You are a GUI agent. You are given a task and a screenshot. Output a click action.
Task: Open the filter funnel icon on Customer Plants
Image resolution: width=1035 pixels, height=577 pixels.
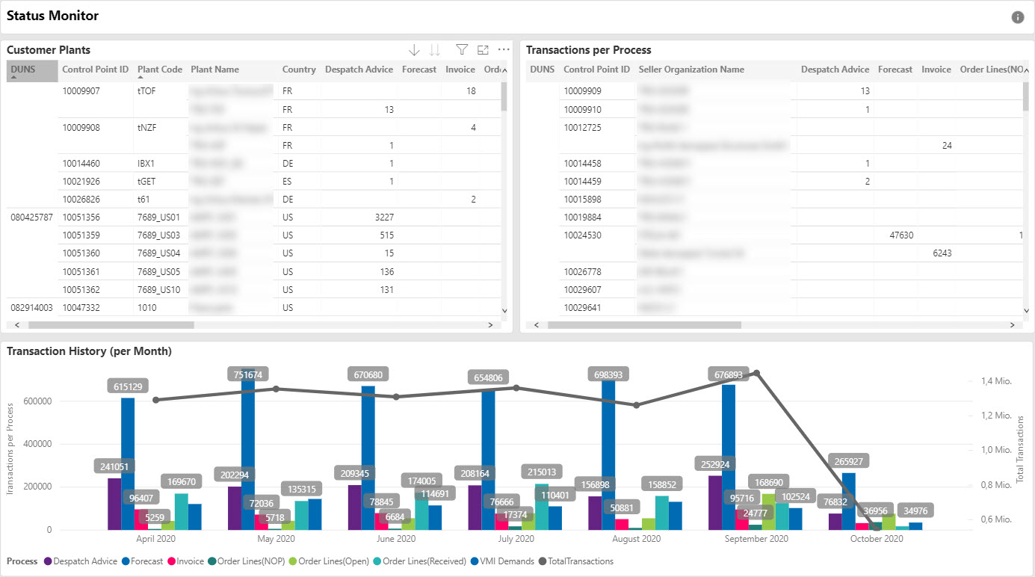click(x=462, y=50)
